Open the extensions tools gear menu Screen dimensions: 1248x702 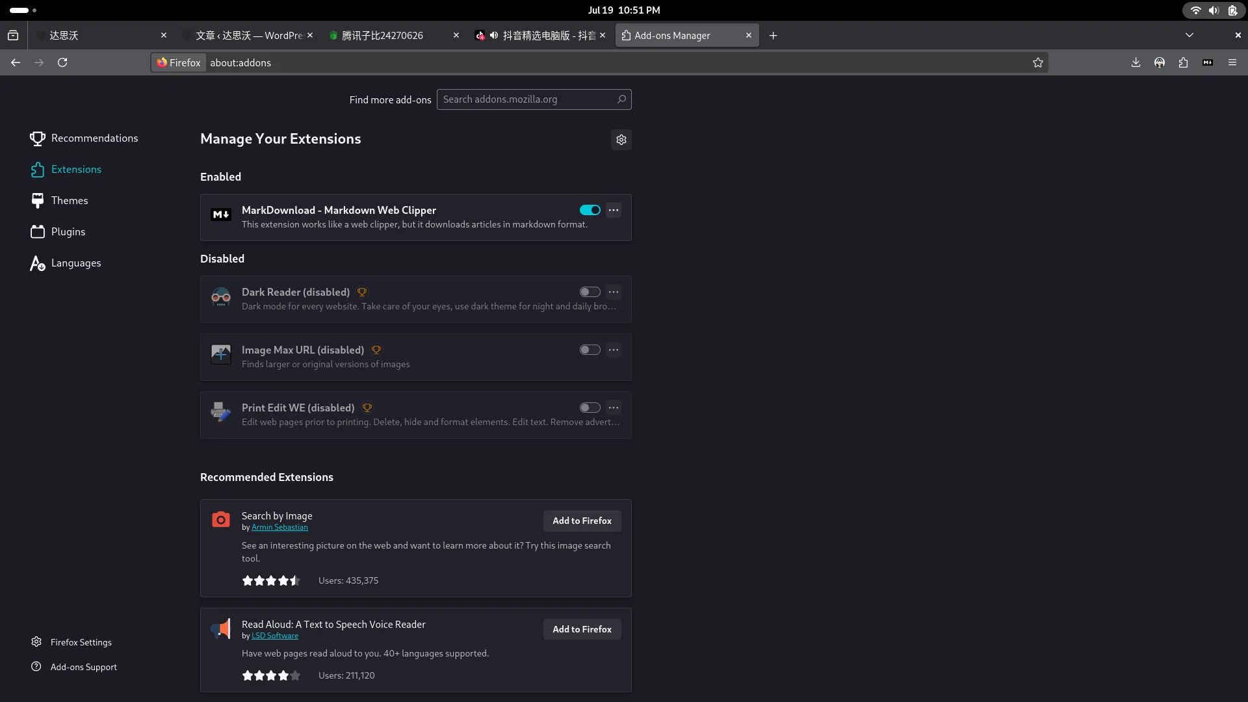point(621,140)
